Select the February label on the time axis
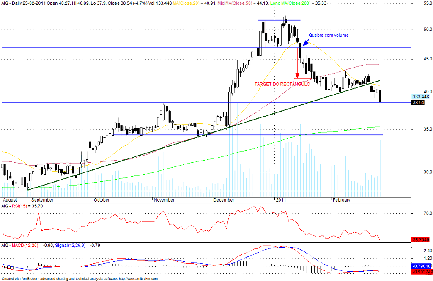Image resolution: width=433 pixels, height=281 pixels. [x=341, y=200]
